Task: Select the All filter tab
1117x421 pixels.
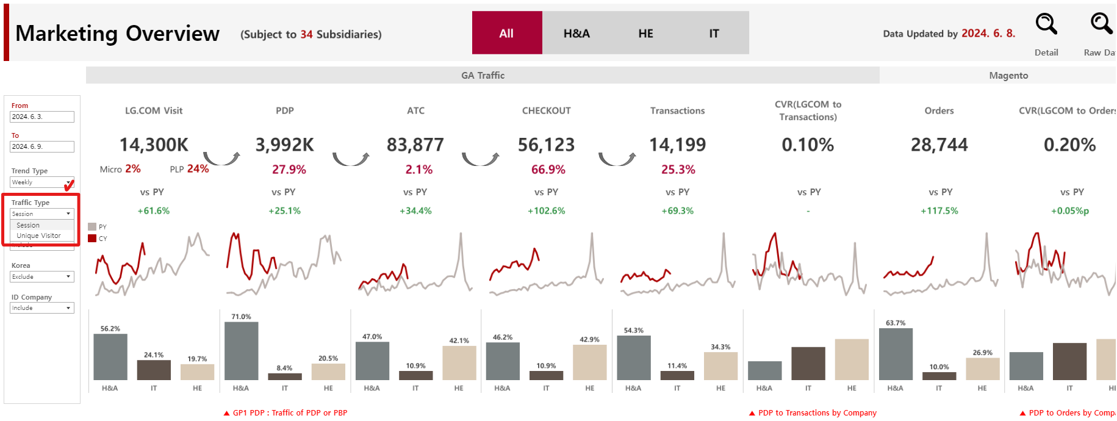Action: coord(506,33)
